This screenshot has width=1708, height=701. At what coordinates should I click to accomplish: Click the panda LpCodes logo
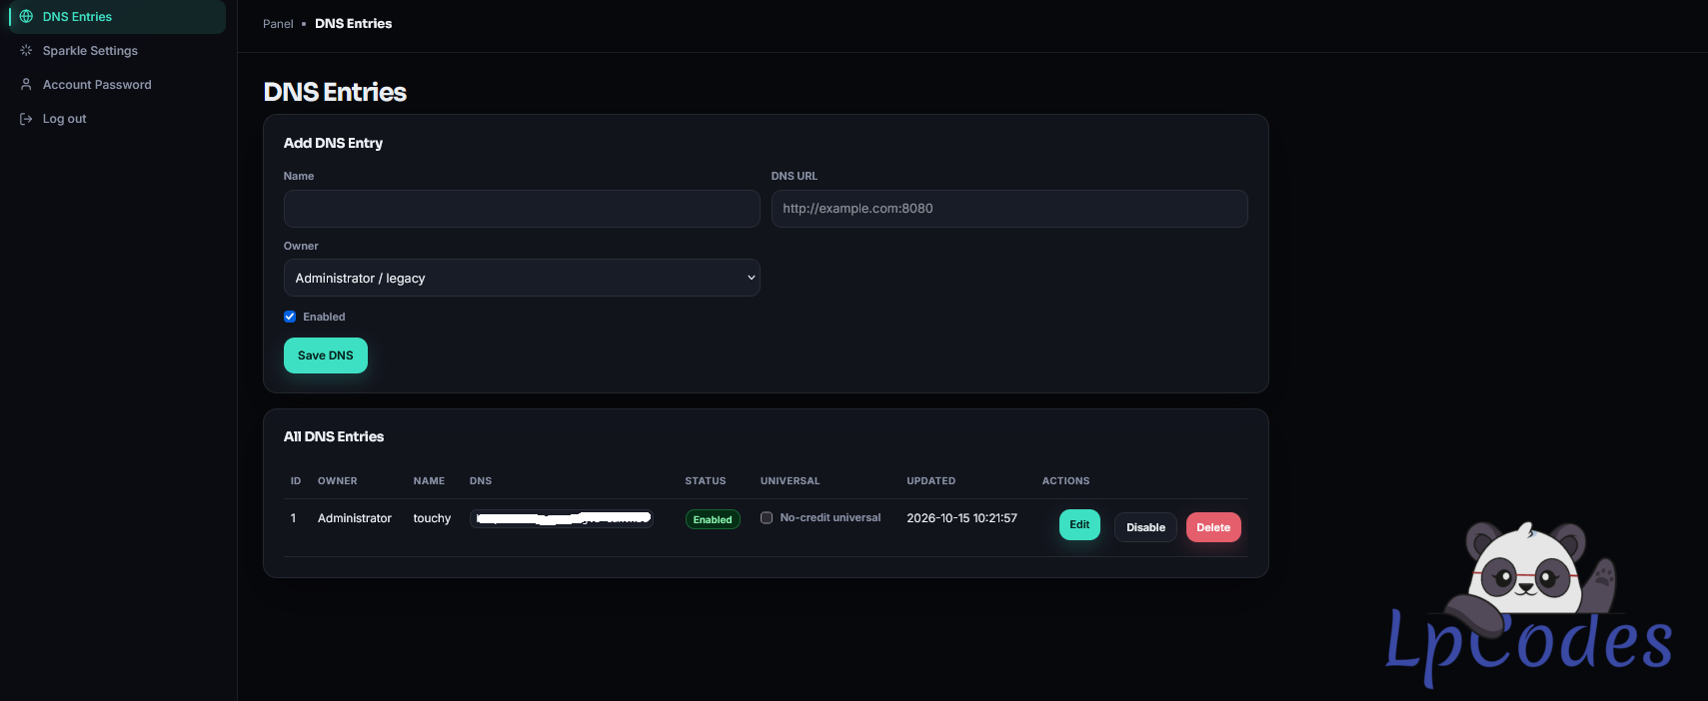(x=1528, y=602)
